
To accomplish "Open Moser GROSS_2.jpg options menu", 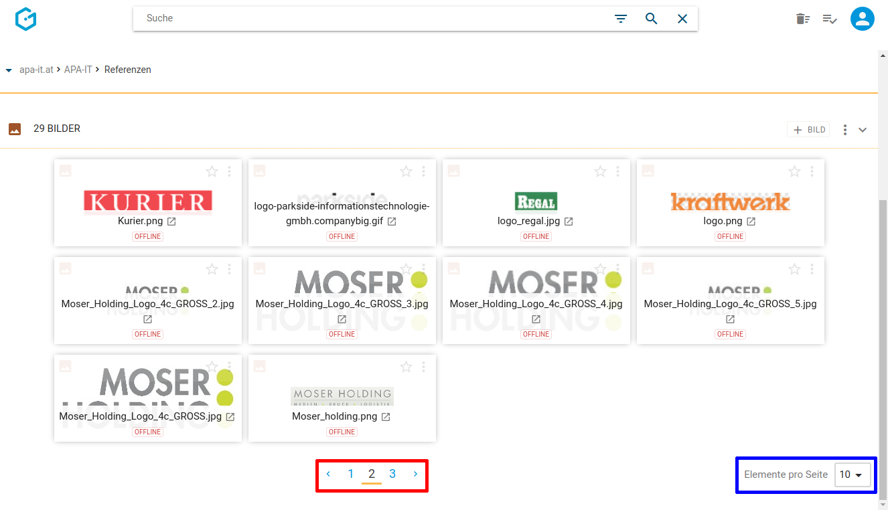I will 230,269.
